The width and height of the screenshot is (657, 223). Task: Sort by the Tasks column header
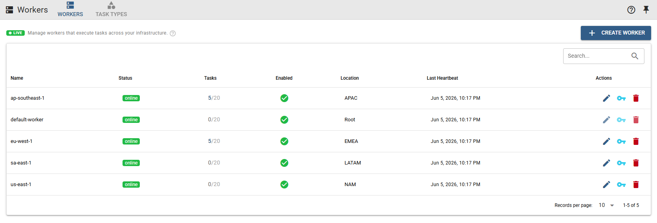pos(210,78)
